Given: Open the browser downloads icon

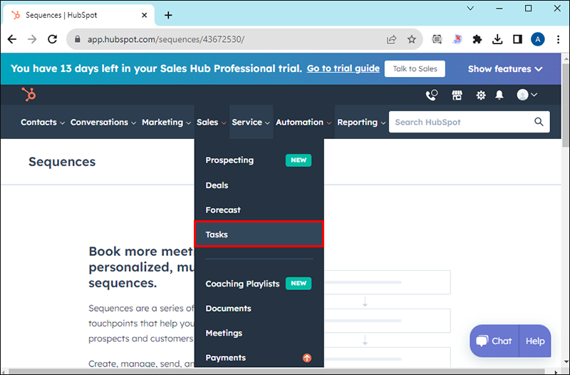Looking at the screenshot, I should 497,39.
